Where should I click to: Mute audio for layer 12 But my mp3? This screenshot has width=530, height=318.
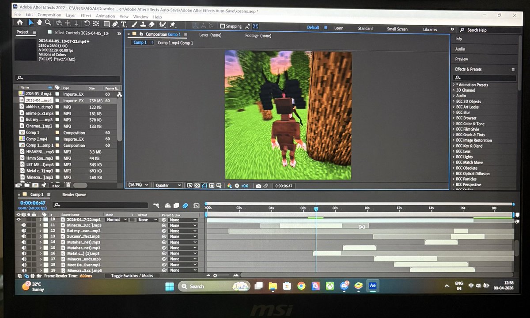coord(23,231)
